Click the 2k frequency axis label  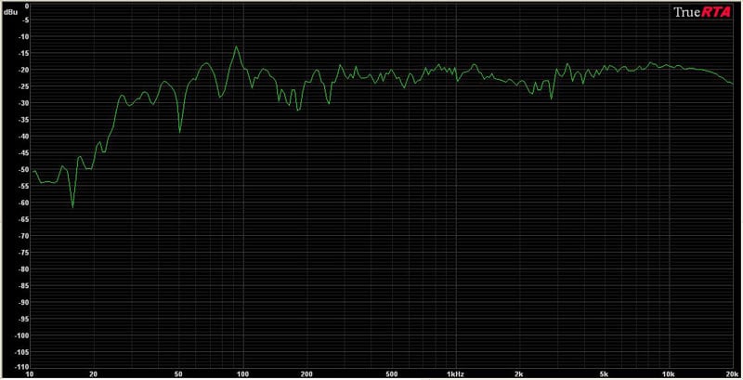coord(519,373)
